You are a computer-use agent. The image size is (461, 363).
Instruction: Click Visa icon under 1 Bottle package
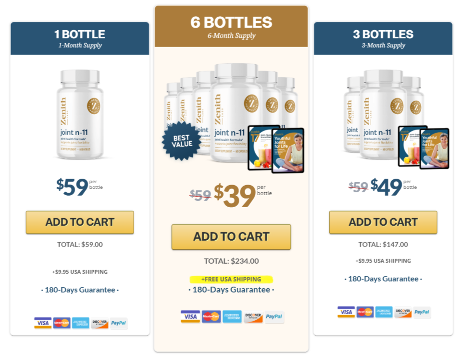point(43,323)
